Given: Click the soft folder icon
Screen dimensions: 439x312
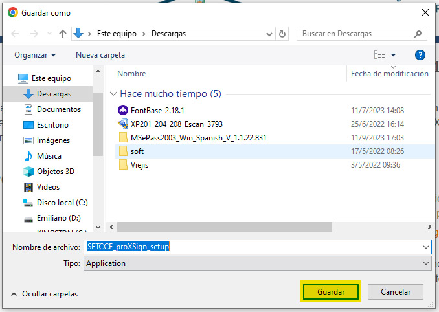Looking at the screenshot, I should pos(123,151).
